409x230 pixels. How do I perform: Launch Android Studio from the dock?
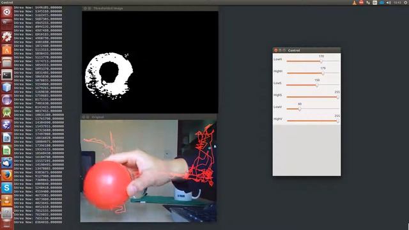[7, 112]
